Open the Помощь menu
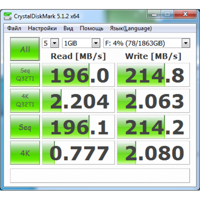Image resolution: width=200 pixels, height=200 pixels. (x=92, y=28)
